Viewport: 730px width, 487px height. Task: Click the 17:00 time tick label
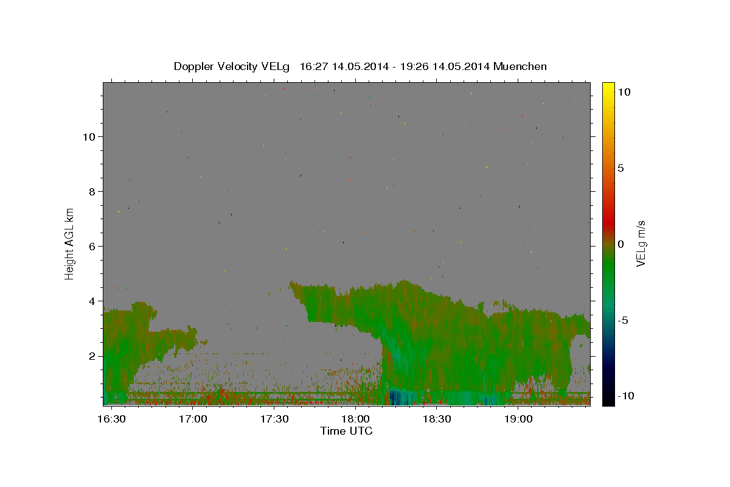pyautogui.click(x=193, y=419)
